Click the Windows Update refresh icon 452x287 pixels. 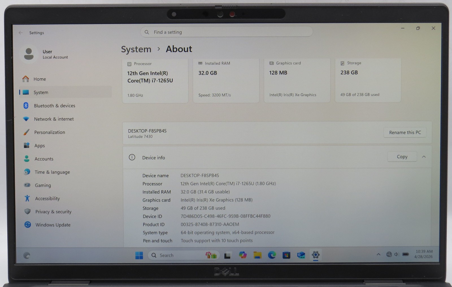pos(28,225)
